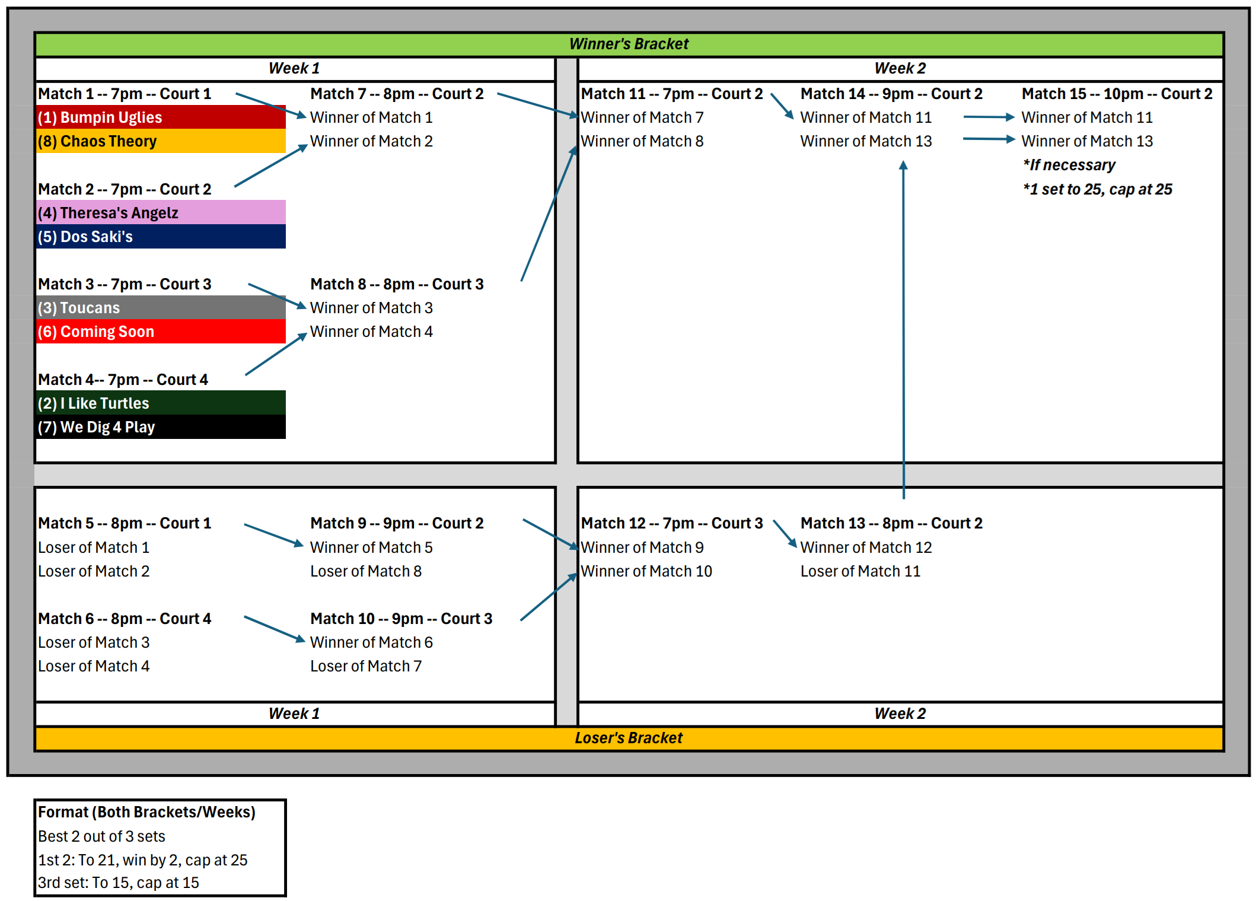The width and height of the screenshot is (1256, 901).
Task: Select the Loser of Match 11 cell
Action: point(860,571)
